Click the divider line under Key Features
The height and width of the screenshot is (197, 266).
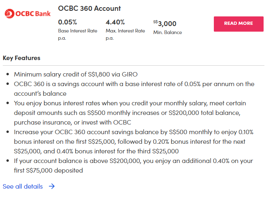tap(133, 65)
